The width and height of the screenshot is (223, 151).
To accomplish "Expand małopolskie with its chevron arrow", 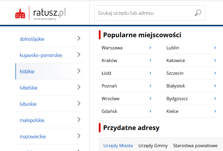I will coord(79,120).
